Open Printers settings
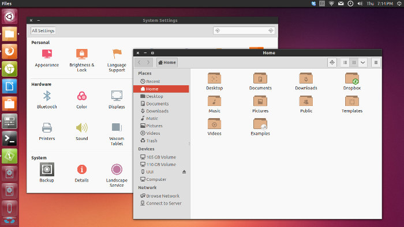Screen dimensions: 404x227 coord(47,131)
